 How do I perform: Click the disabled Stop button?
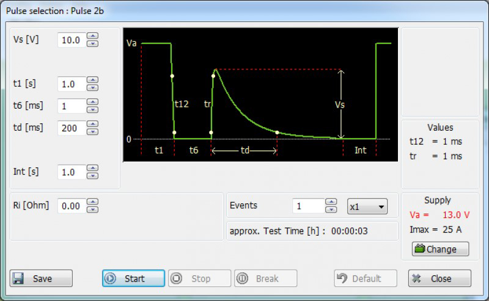pos(200,278)
